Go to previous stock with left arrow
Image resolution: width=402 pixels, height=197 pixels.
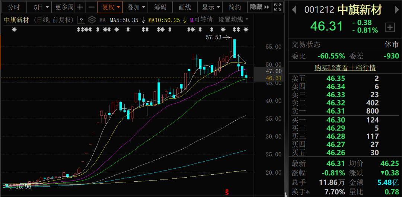(294, 10)
